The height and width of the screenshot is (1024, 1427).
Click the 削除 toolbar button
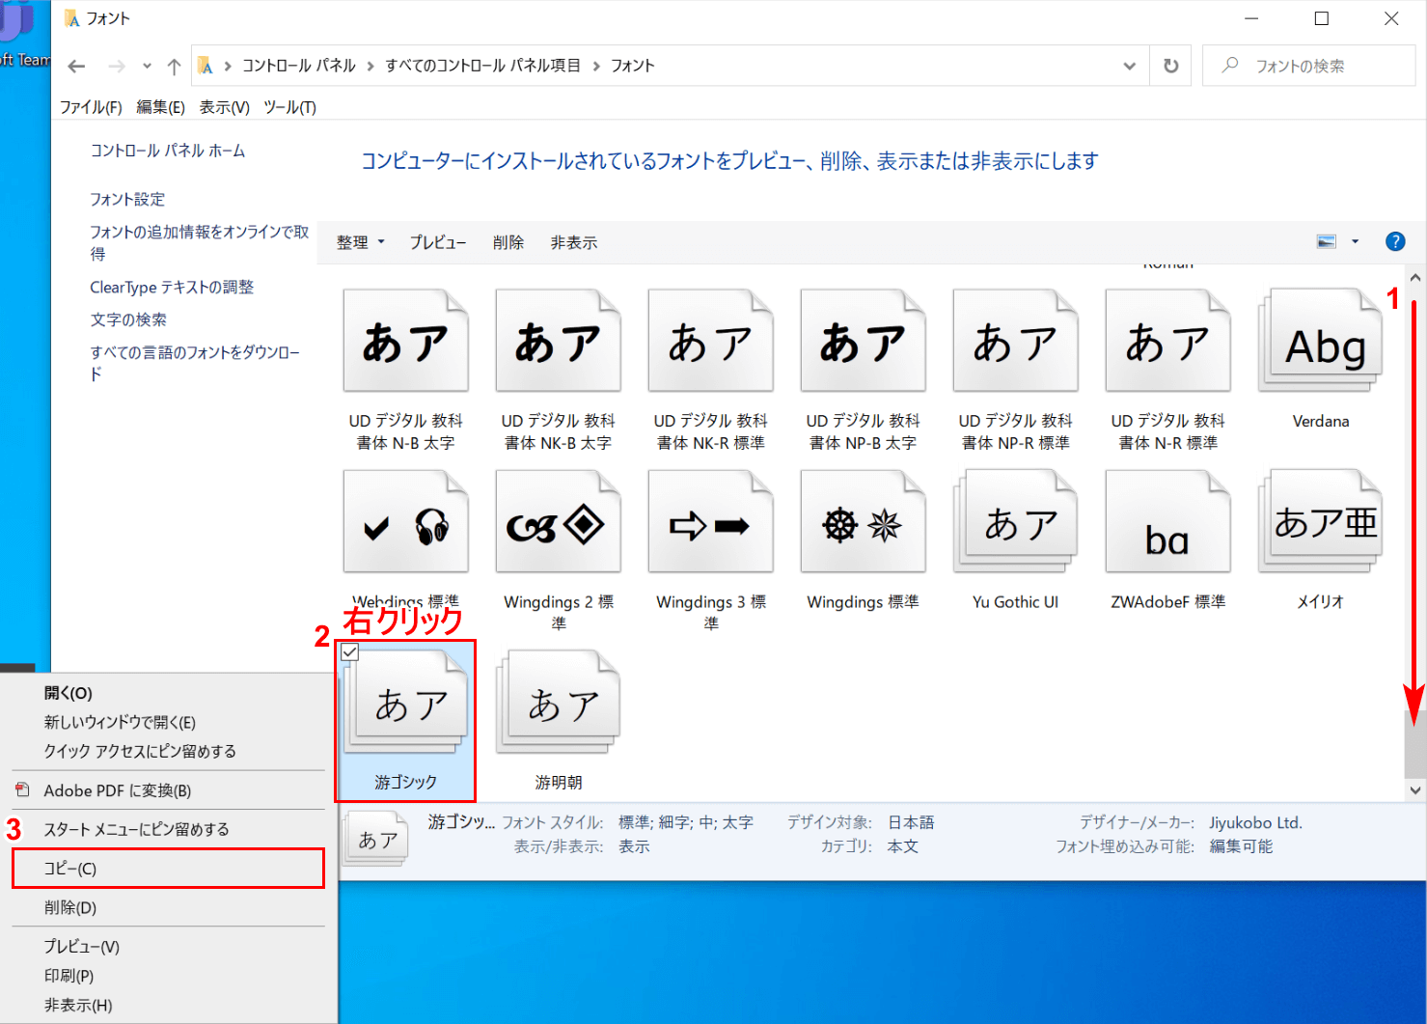pos(508,242)
